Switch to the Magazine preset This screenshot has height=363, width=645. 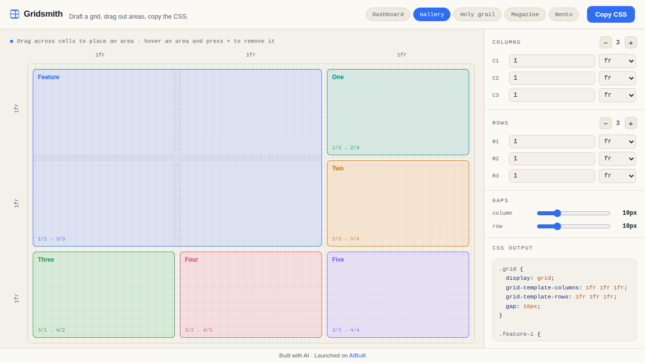point(525,14)
